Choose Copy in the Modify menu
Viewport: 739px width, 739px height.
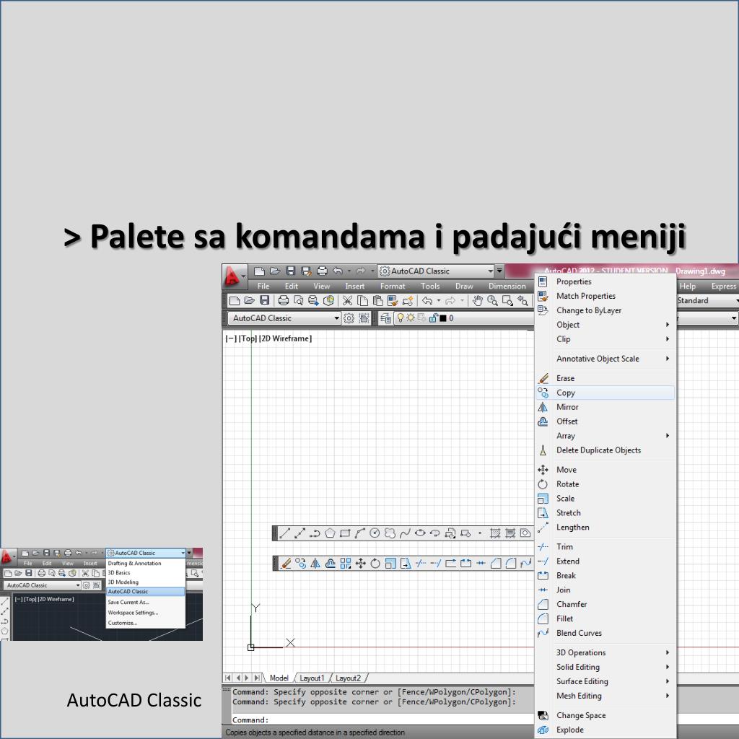(x=605, y=393)
